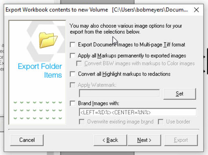Toggle the Apply Watermark checkbox

point(72,85)
